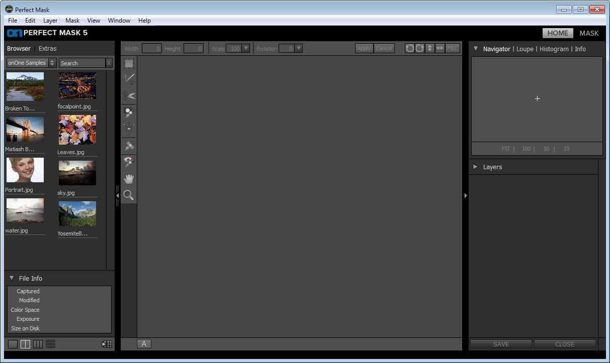The image size is (610, 363).
Task: Flip horizontally with the left-right arrows icon
Action: (x=440, y=48)
